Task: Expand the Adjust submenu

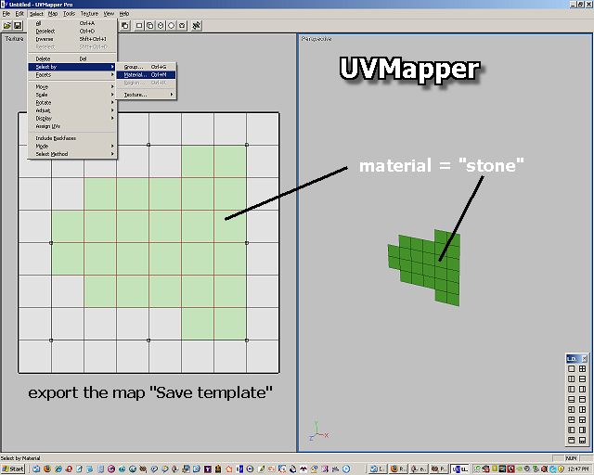Action: pyautogui.click(x=72, y=110)
